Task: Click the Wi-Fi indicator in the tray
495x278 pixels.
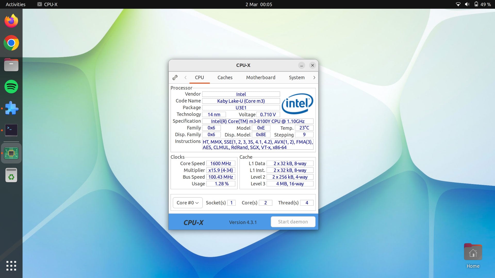Action: (458, 4)
